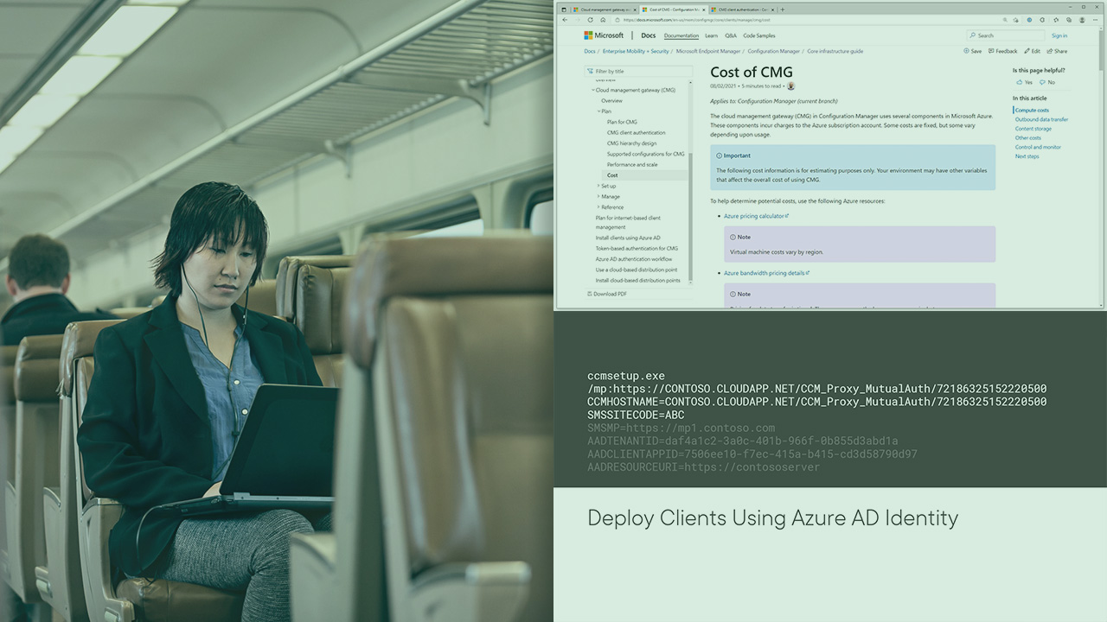Expand the Manage tree node

coord(598,196)
